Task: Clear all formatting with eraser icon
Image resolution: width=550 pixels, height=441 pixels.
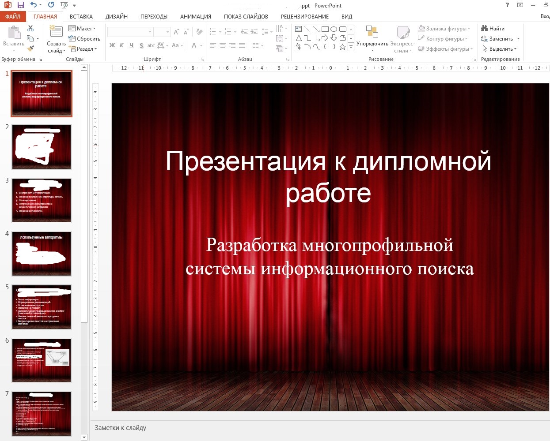Action: tap(200, 32)
